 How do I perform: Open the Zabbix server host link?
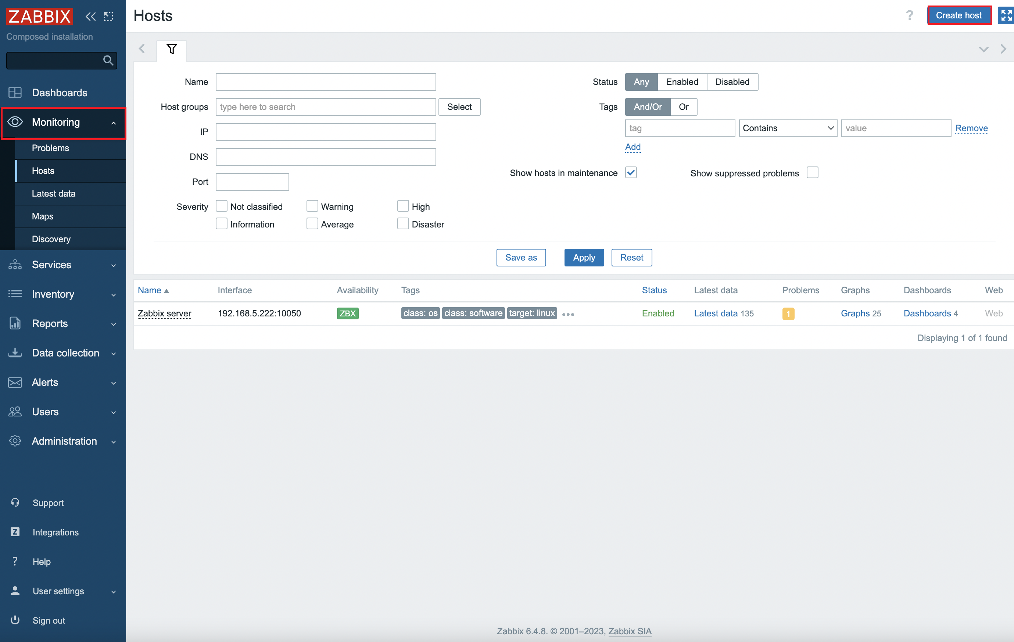[164, 313]
